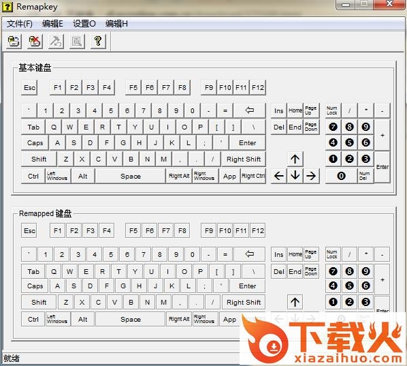The height and width of the screenshot is (366, 407).
Task: Click Esc key in the 基本键盘 panel
Action: coord(29,88)
